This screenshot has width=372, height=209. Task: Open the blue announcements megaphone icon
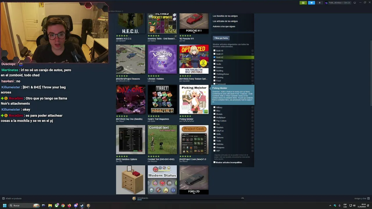(x=311, y=3)
